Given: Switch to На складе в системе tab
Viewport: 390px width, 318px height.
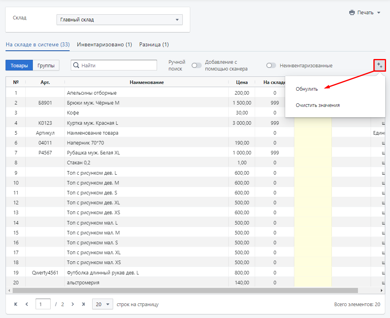Looking at the screenshot, I should pos(38,44).
